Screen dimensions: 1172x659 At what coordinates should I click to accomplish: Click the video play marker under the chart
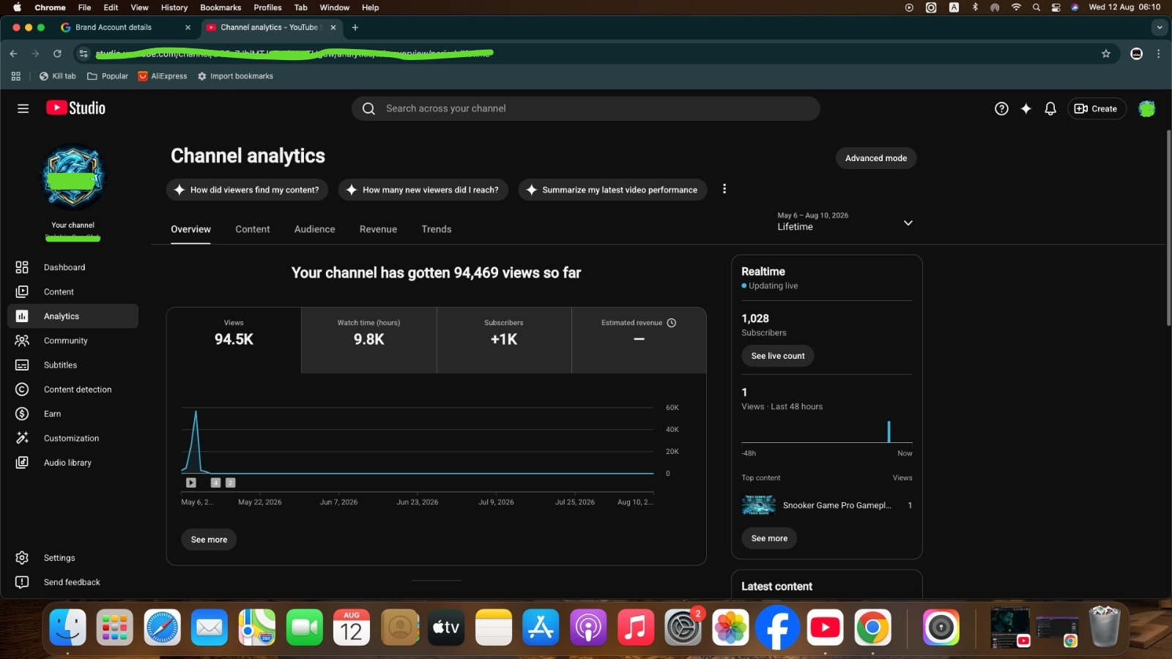tap(191, 483)
